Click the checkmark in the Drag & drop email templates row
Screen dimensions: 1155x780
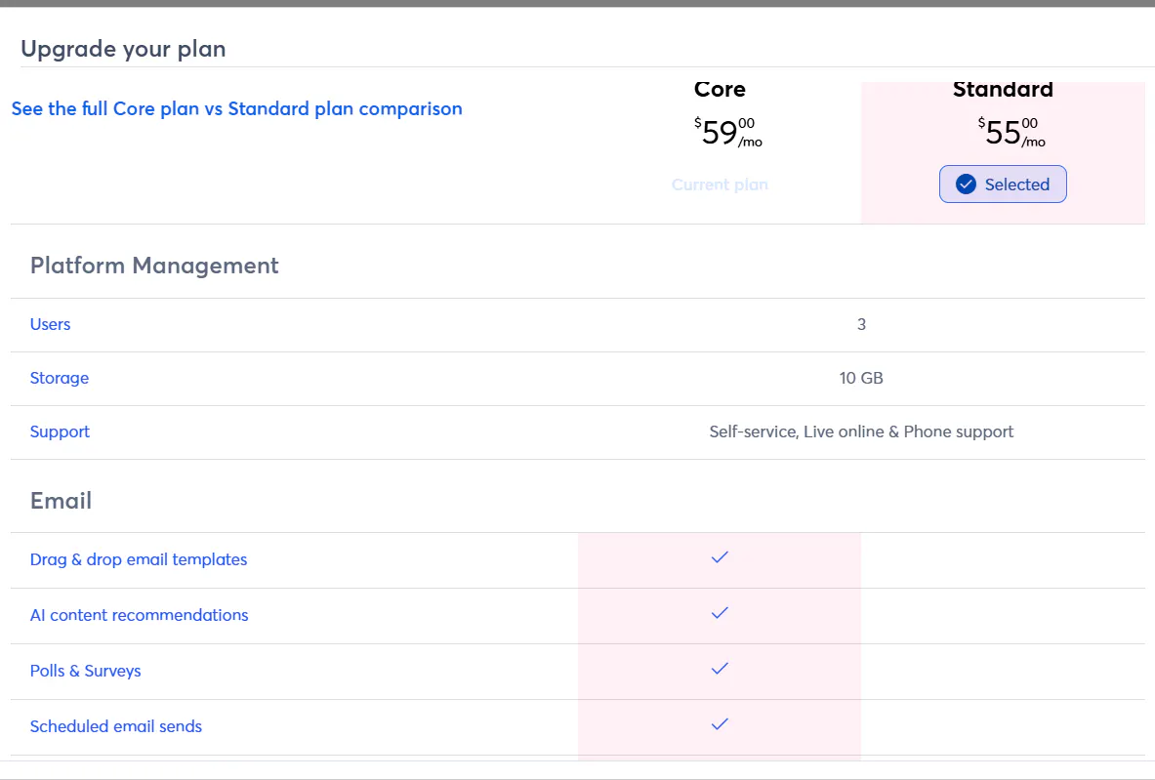(x=720, y=557)
